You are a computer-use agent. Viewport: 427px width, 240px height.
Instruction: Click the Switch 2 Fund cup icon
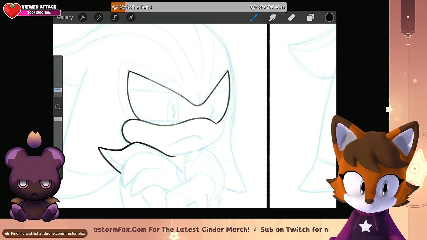coord(115,7)
